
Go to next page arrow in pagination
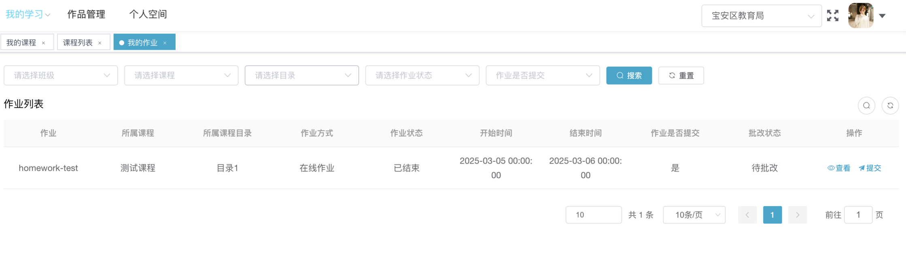click(x=797, y=215)
